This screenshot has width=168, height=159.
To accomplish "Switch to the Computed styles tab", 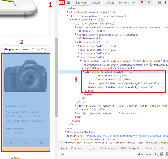I will coord(77,148).
